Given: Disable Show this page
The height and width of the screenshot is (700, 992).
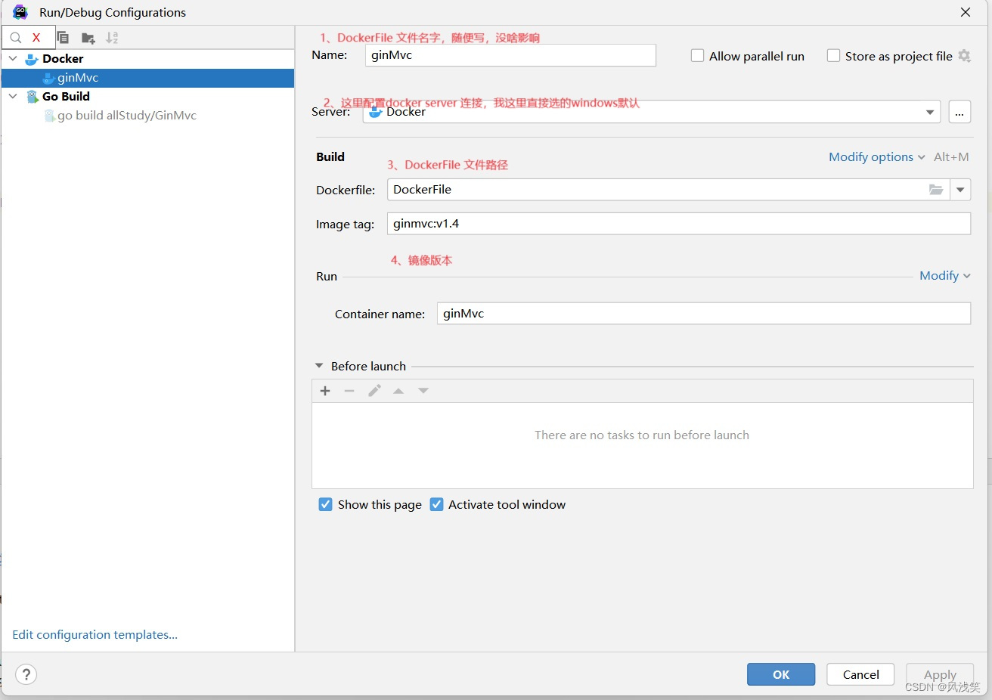Looking at the screenshot, I should 325,504.
